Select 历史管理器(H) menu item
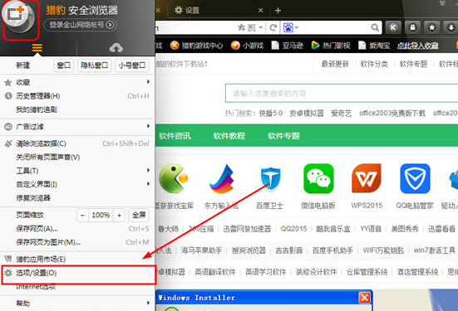The width and height of the screenshot is (458, 311). tap(77, 96)
